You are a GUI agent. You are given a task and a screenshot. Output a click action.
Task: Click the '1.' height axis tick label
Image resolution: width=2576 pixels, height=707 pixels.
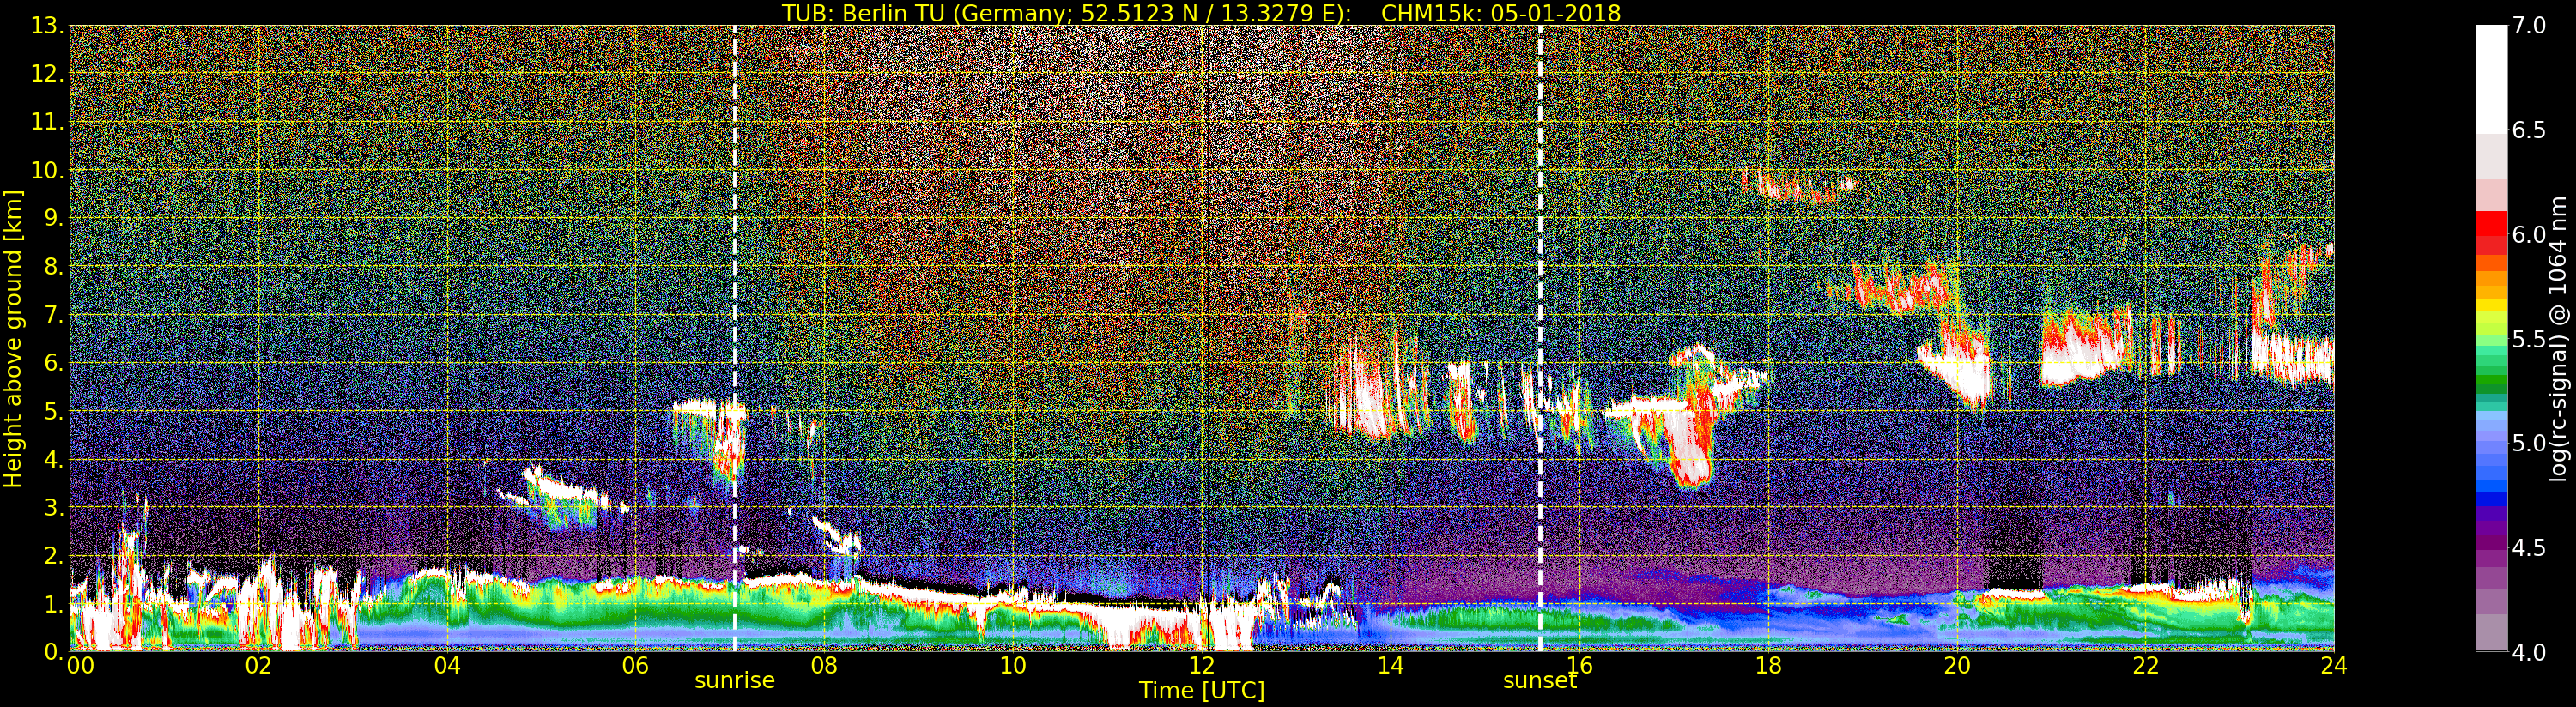[x=54, y=604]
